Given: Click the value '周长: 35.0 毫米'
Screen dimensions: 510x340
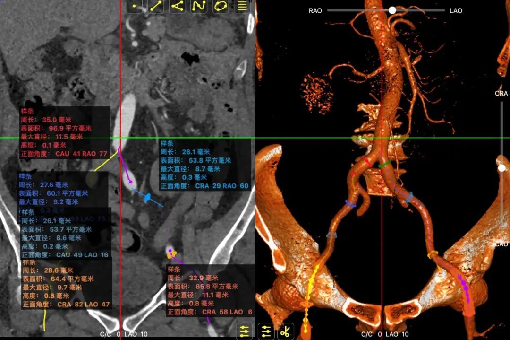Looking at the screenshot, I should 46,120.
